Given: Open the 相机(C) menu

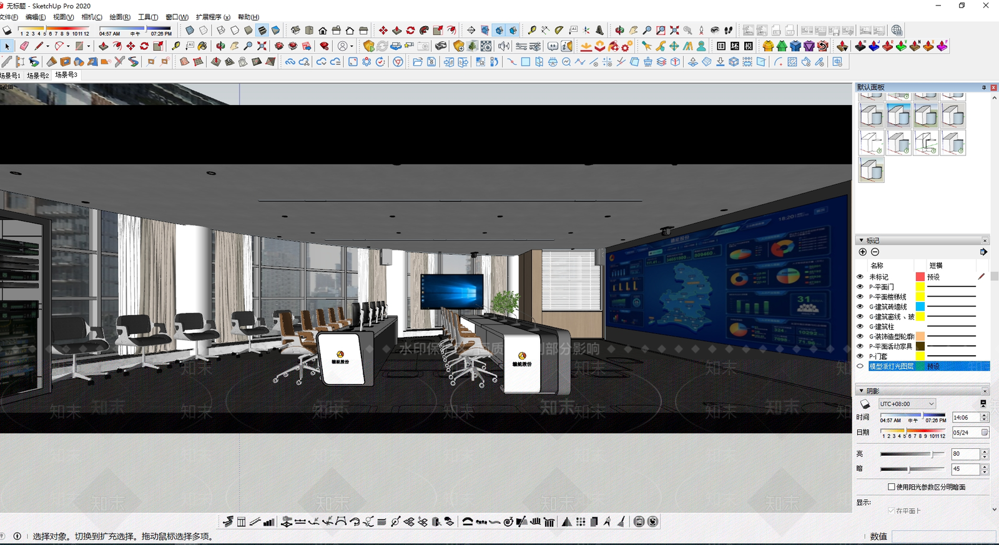Looking at the screenshot, I should click(92, 17).
